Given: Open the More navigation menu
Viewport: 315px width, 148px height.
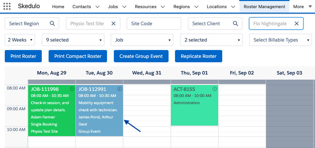Looking at the screenshot, I should click(x=302, y=7).
